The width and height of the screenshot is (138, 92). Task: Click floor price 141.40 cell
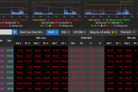point(10,56)
